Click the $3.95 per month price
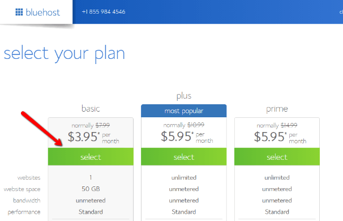Image resolution: width=343 pixels, height=221 pixels. 93,137
